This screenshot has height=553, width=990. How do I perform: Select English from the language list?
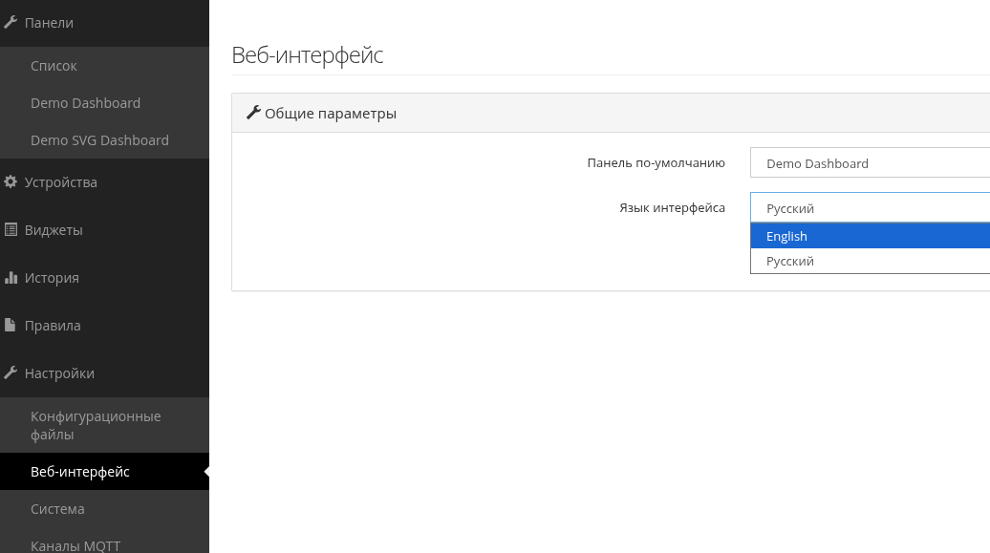point(870,236)
